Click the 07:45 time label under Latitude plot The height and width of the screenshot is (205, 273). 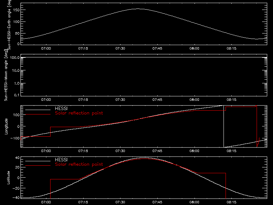[157, 202]
